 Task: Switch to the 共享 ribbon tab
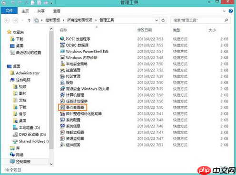[41, 11]
